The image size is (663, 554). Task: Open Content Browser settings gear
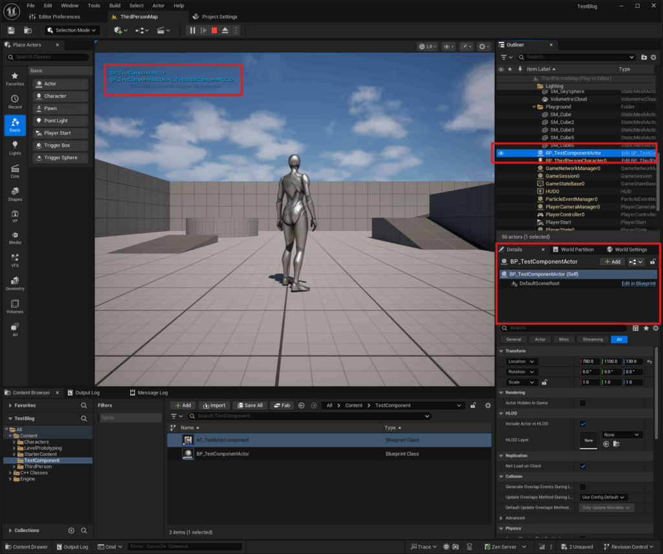click(x=488, y=405)
